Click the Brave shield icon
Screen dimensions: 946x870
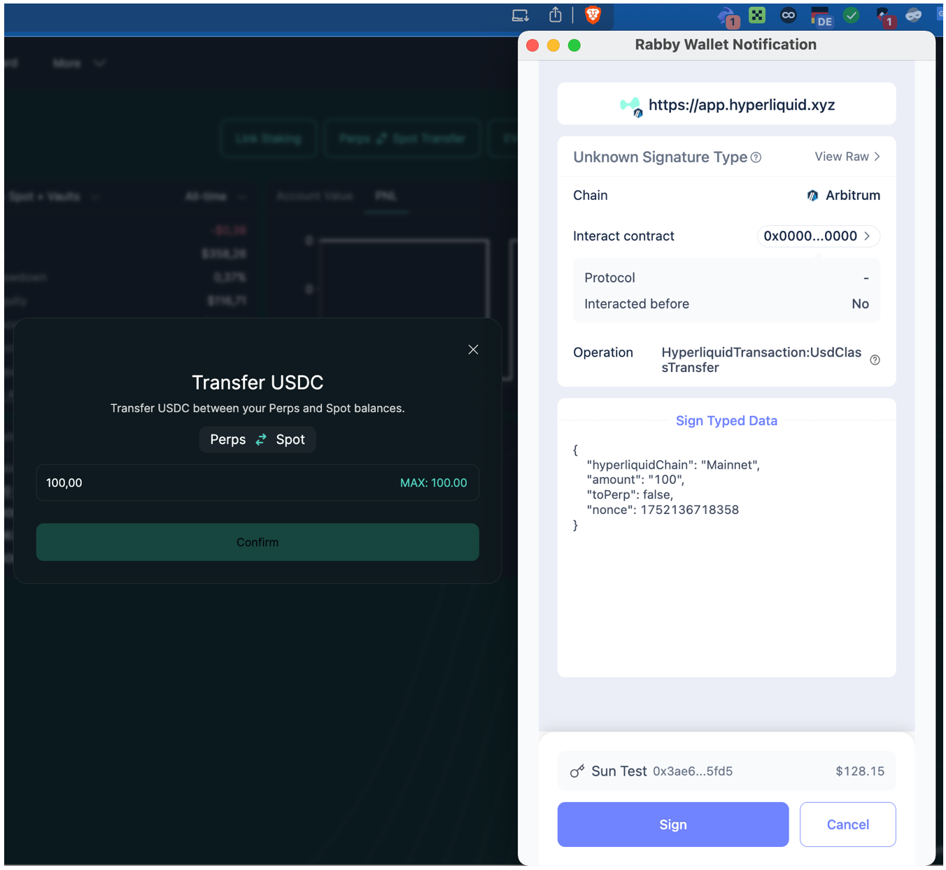593,15
